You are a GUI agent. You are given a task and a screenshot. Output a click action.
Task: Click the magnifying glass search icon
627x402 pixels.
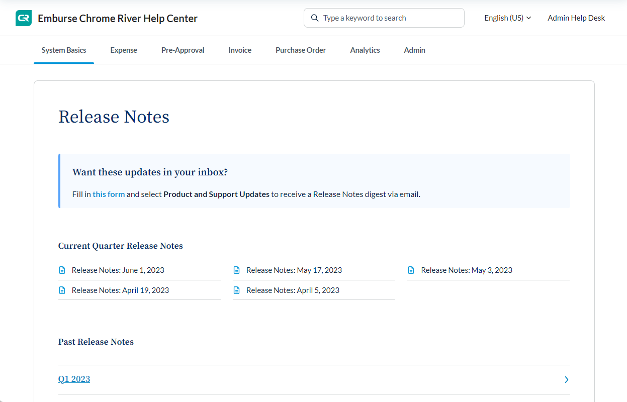(x=315, y=18)
